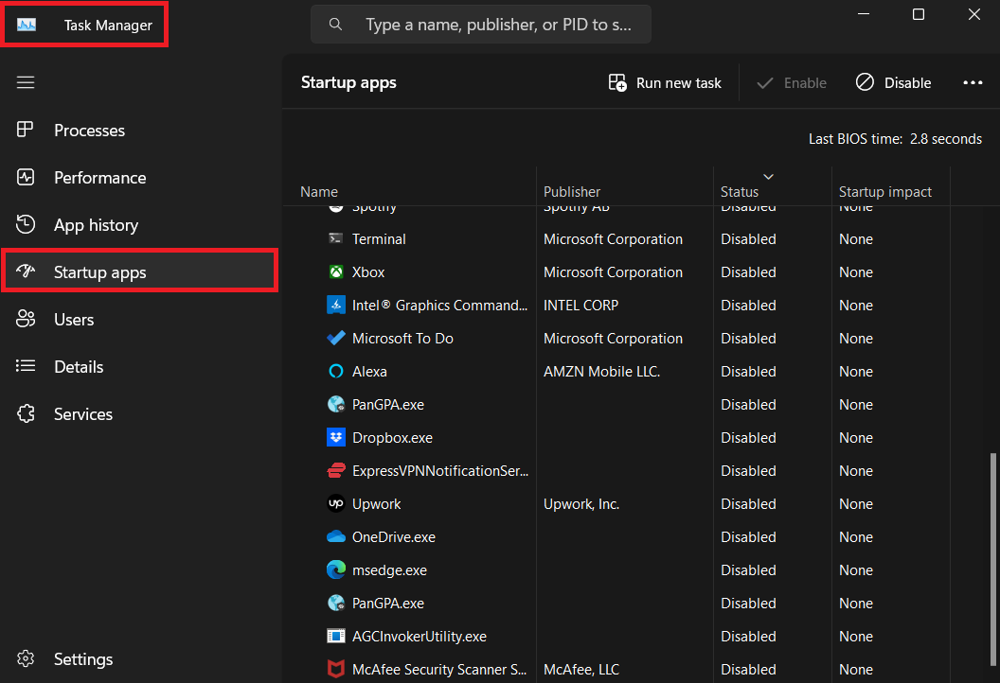Click None impact in Terminal row
The image size is (1000, 683).
(x=856, y=239)
